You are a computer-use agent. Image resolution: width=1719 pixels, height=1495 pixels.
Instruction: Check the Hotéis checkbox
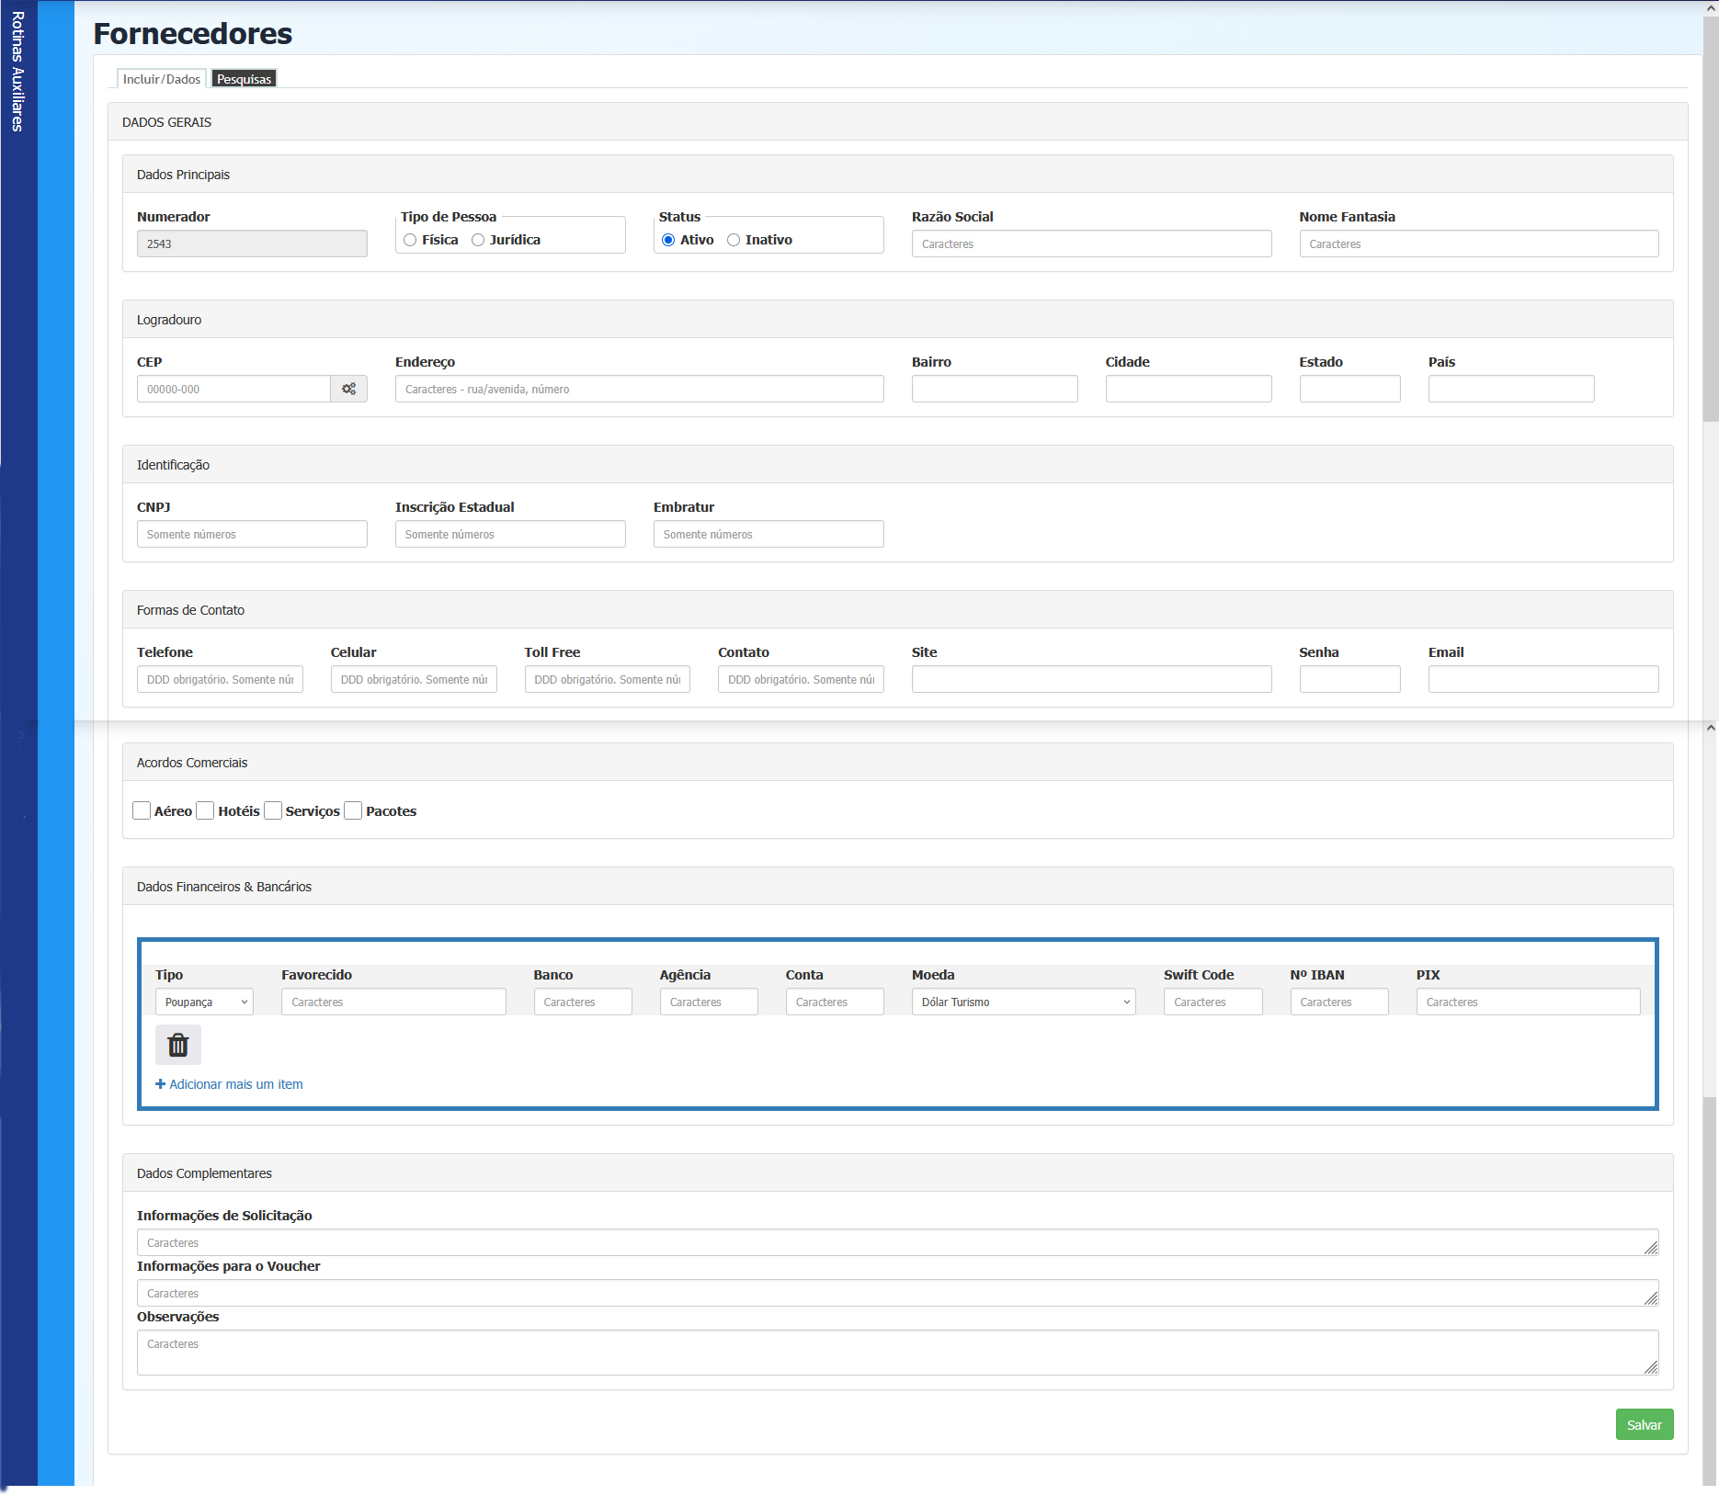coord(206,810)
